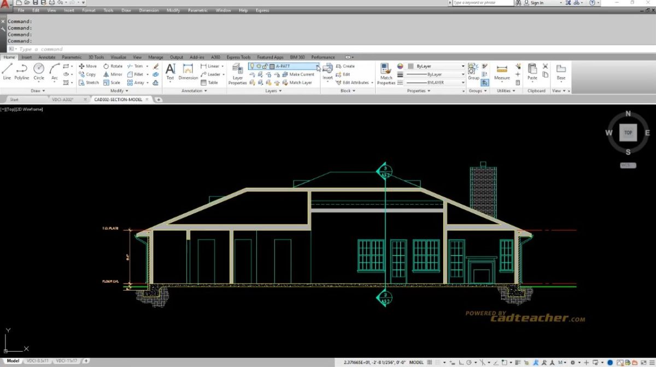Image resolution: width=656 pixels, height=367 pixels.
Task: Click the MODEL button in status bar
Action: (x=417, y=362)
